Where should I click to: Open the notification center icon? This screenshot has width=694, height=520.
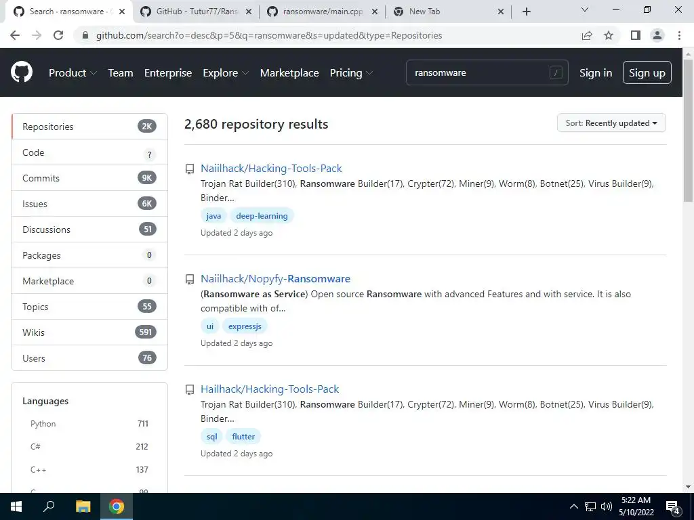(x=673, y=507)
